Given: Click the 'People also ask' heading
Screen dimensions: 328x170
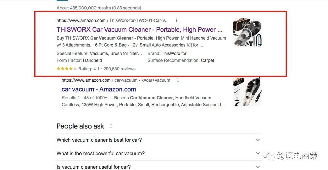Looking at the screenshot, I should pyautogui.click(x=80, y=126).
